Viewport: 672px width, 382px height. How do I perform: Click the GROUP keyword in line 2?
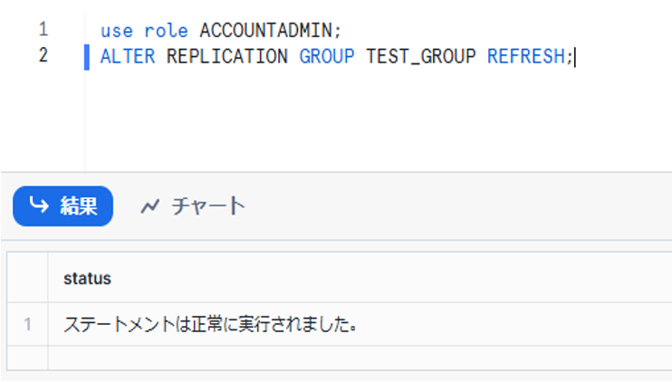click(327, 56)
